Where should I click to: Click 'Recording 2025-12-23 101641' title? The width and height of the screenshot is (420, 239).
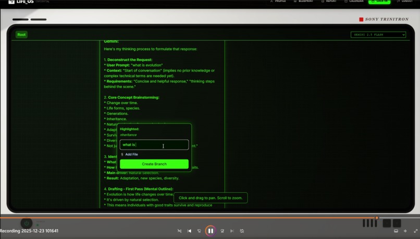(29, 231)
